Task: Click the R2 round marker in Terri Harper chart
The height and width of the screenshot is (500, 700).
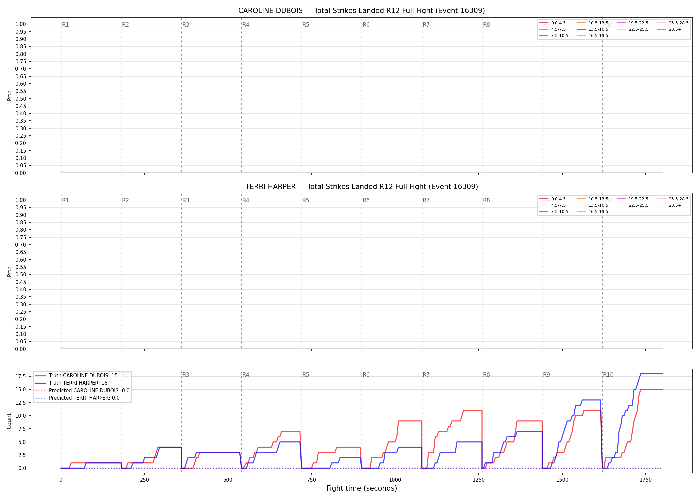Action: tap(125, 201)
